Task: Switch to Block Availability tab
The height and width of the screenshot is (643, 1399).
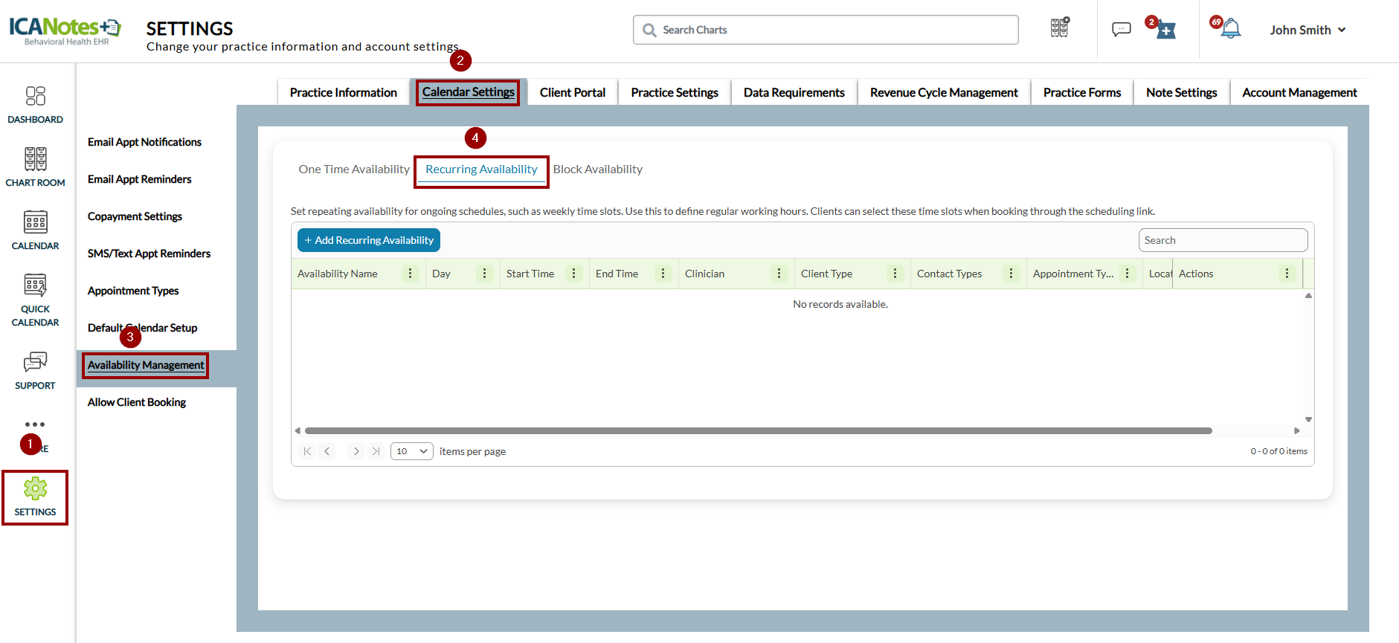Action: [597, 169]
